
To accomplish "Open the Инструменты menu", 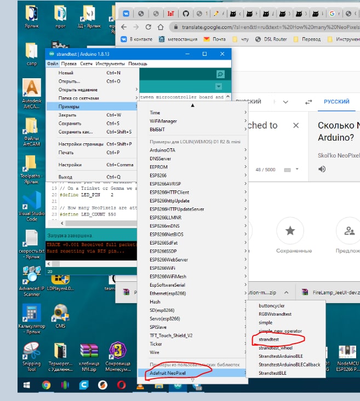I will (110, 63).
